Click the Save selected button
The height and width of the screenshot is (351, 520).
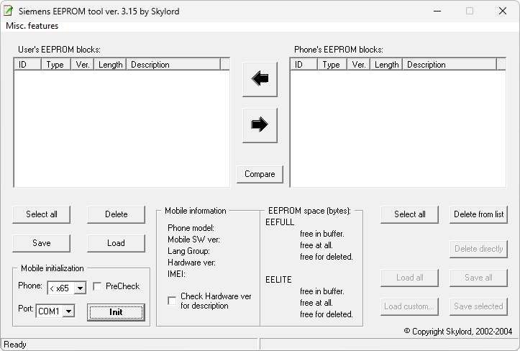tap(478, 306)
